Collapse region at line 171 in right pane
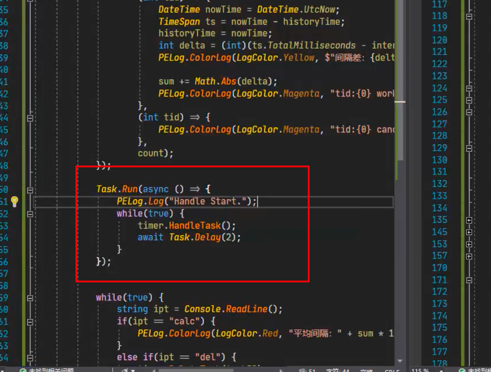 coord(469,281)
